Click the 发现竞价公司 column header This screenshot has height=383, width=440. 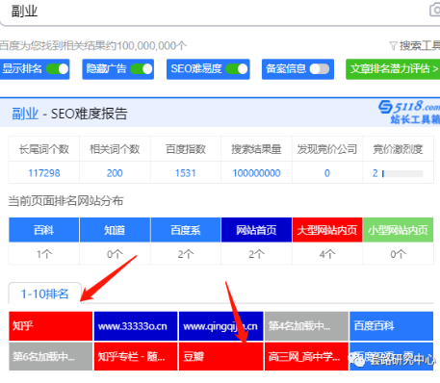[x=327, y=149]
